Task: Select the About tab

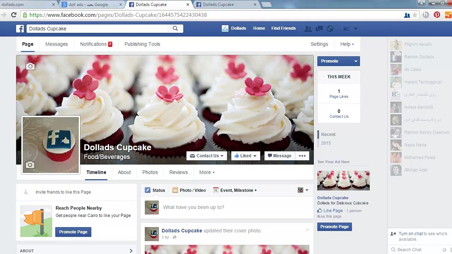Action: pos(124,172)
